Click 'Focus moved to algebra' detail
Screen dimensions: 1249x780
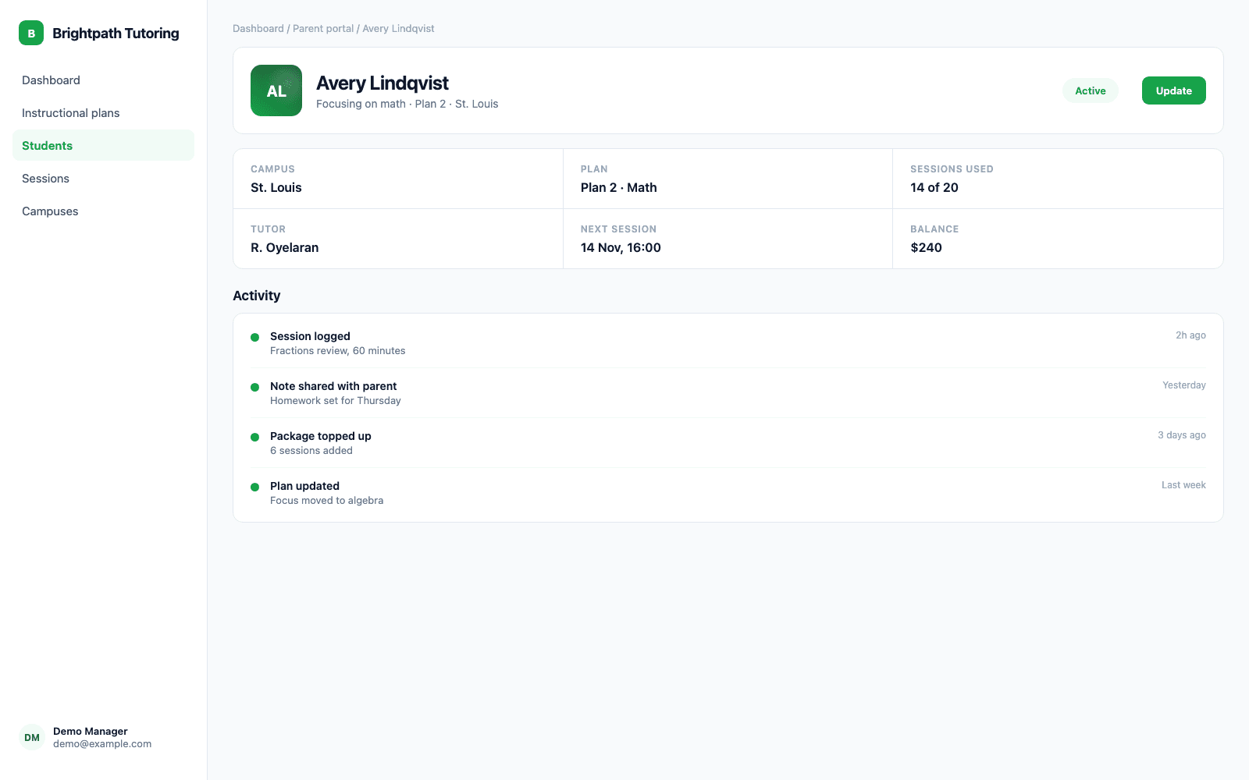point(326,501)
